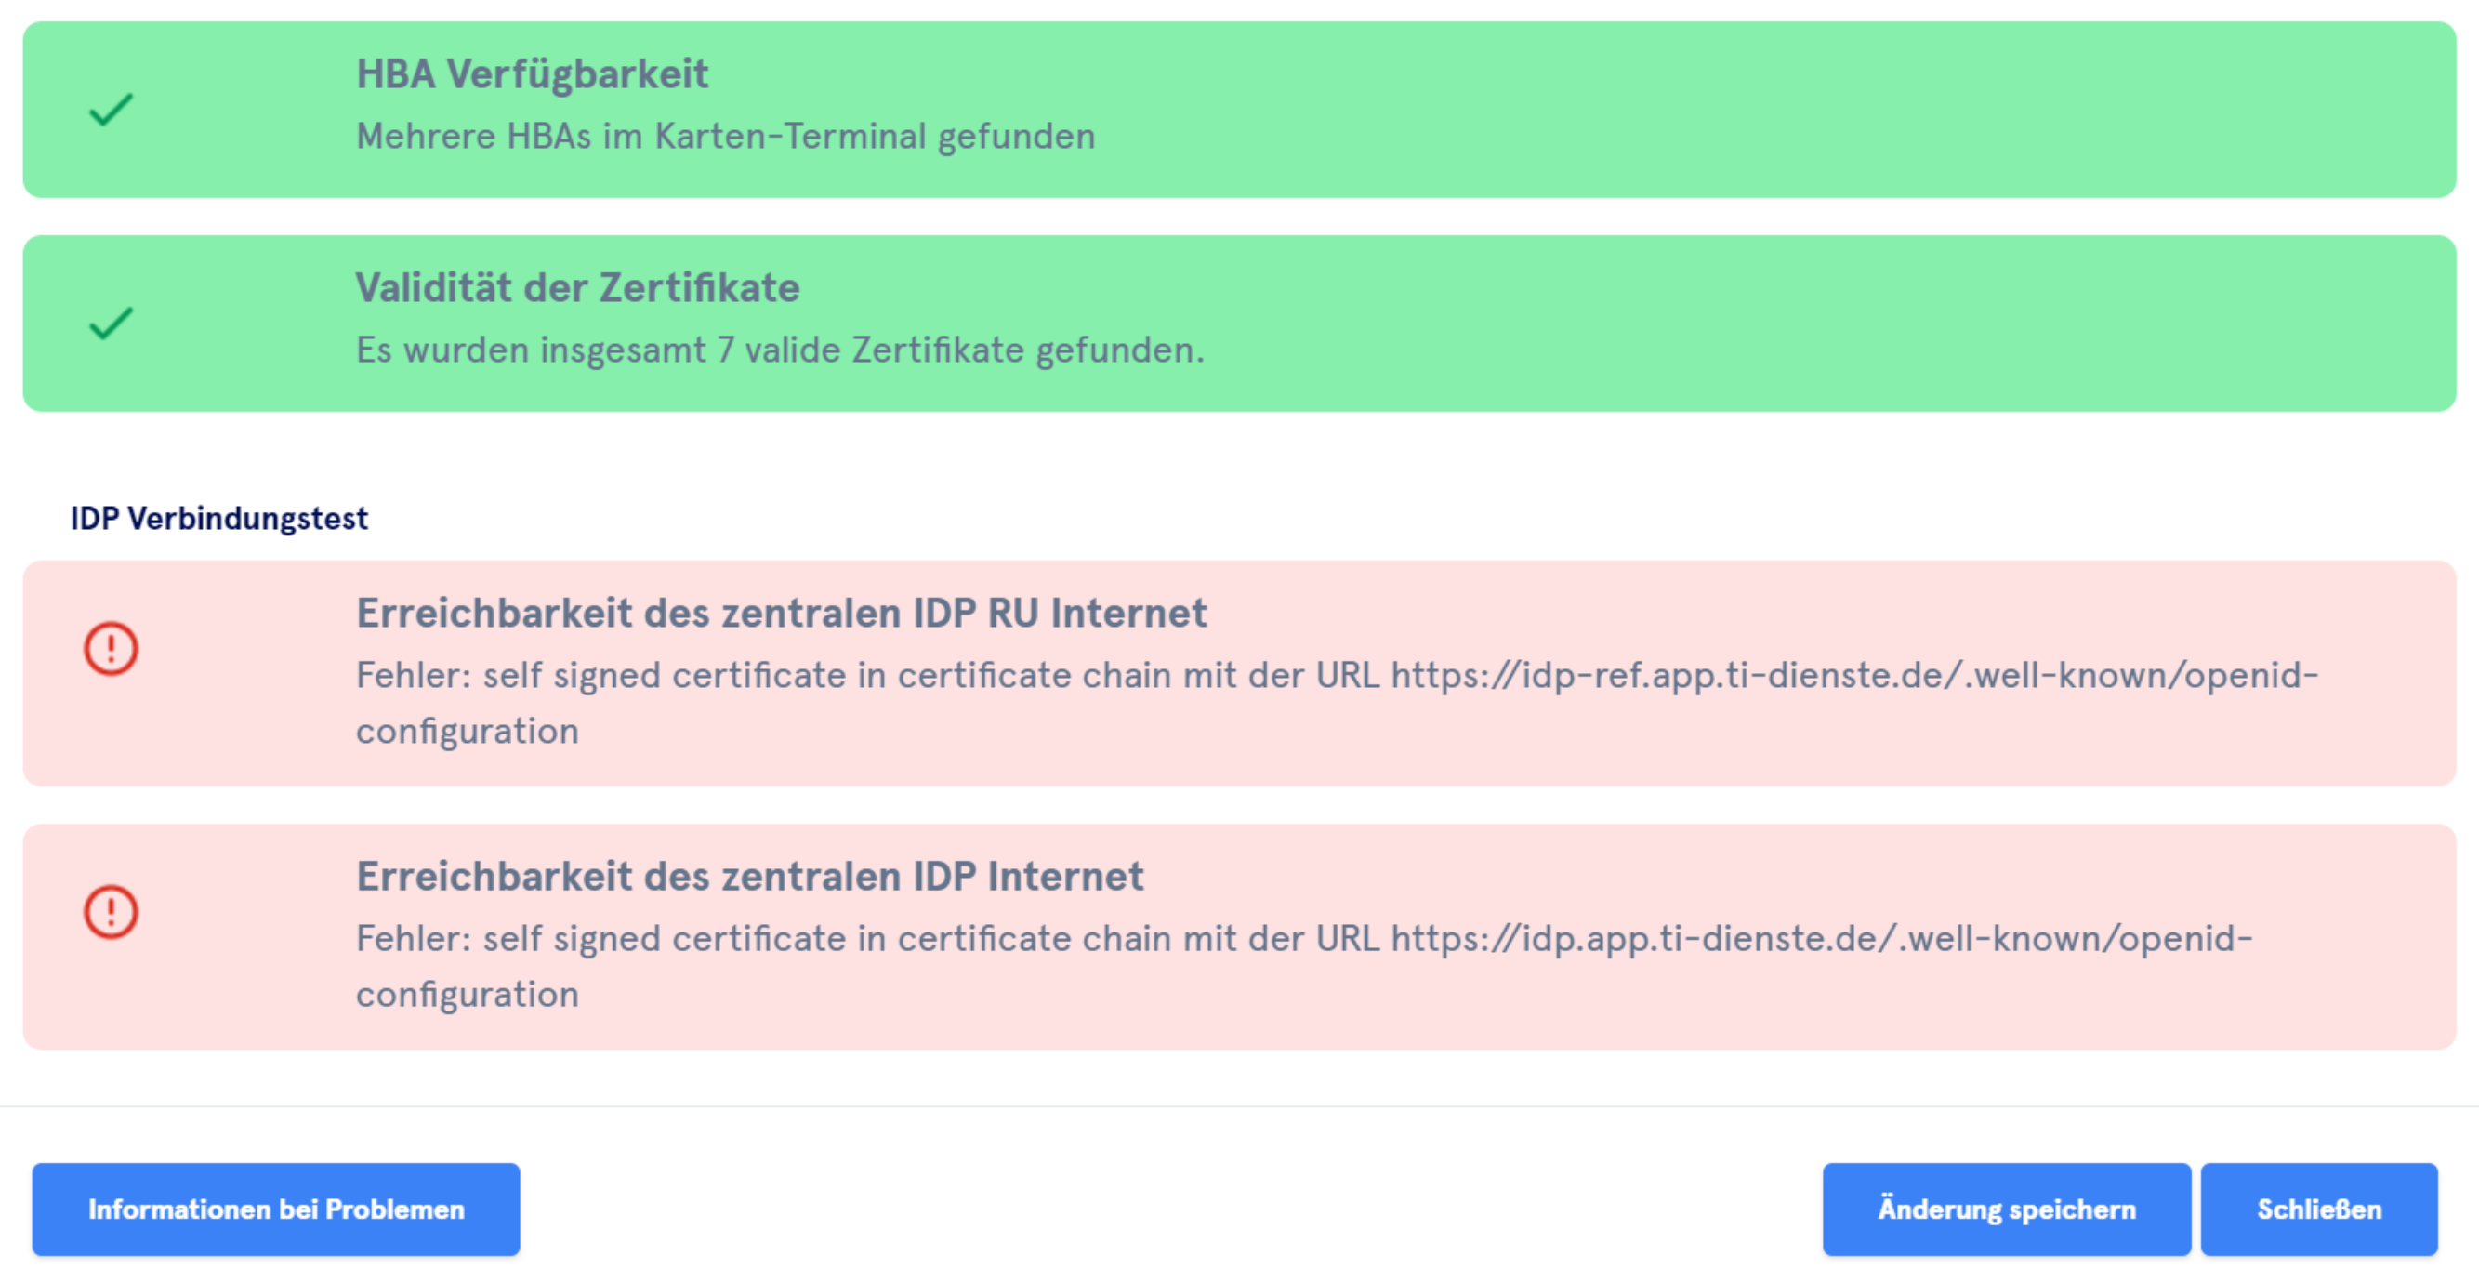2479x1282 pixels.
Task: Click the green checkmark beside HBA Verfügbarkeit
Action: coord(111,110)
